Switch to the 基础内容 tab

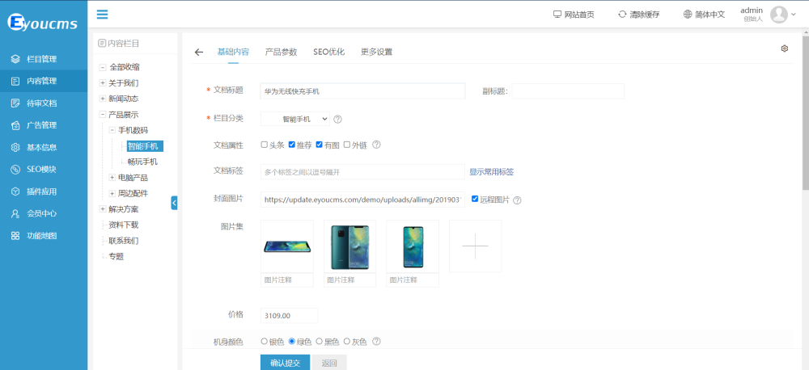(233, 52)
